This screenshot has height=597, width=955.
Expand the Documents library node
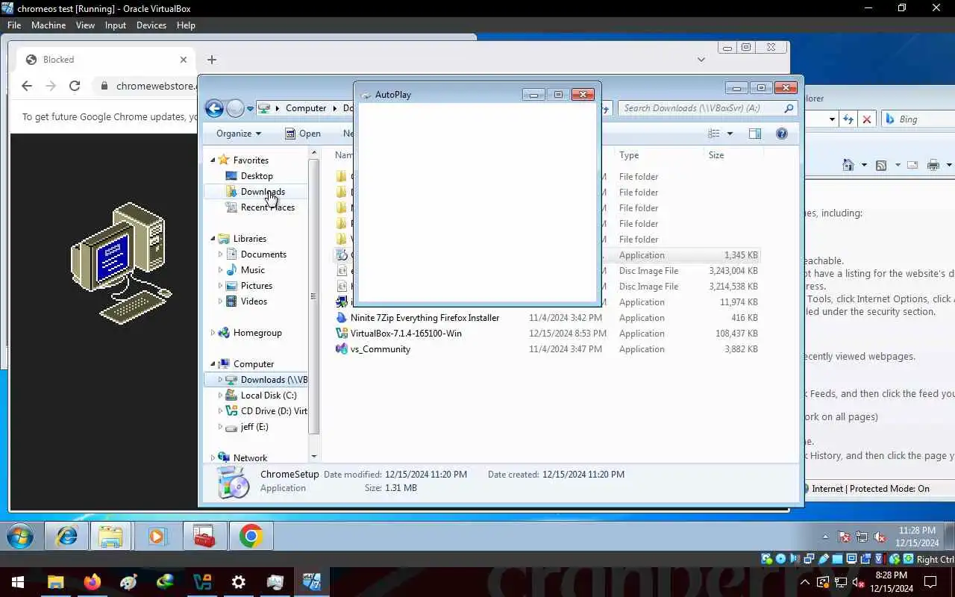(x=220, y=254)
